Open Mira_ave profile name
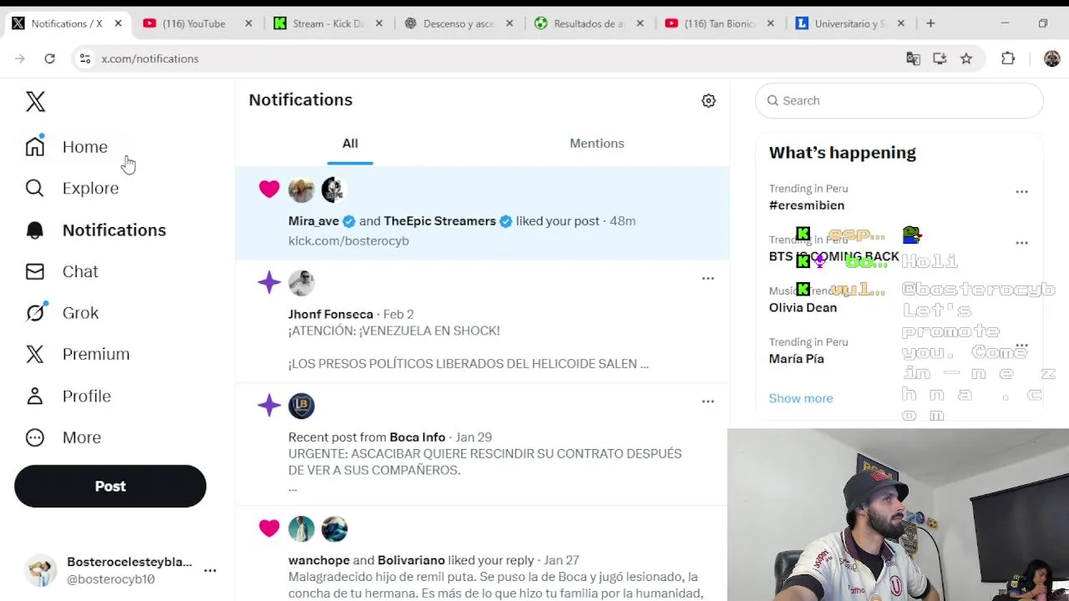The height and width of the screenshot is (601, 1069). (x=313, y=221)
